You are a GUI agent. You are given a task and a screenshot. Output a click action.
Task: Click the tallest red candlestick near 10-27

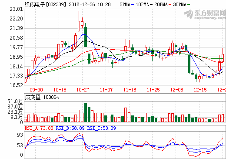pos(79,21)
